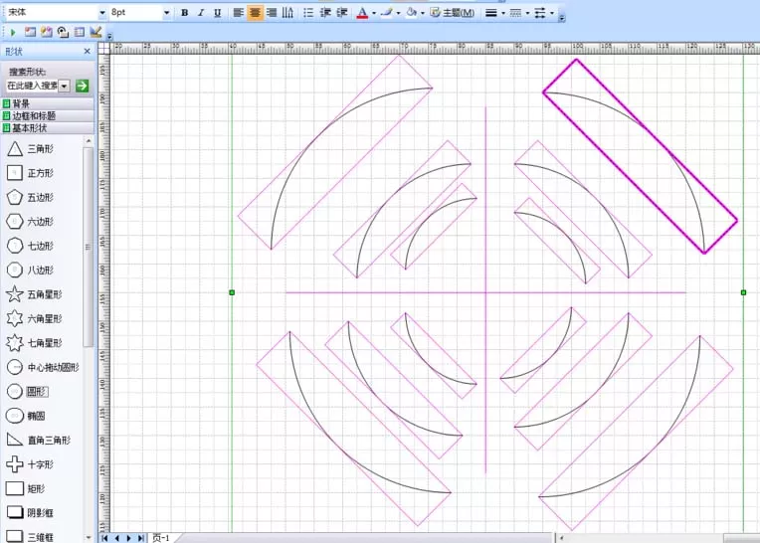Viewport: 760px width, 543px height.
Task: Increase text indent
Action: [x=342, y=13]
